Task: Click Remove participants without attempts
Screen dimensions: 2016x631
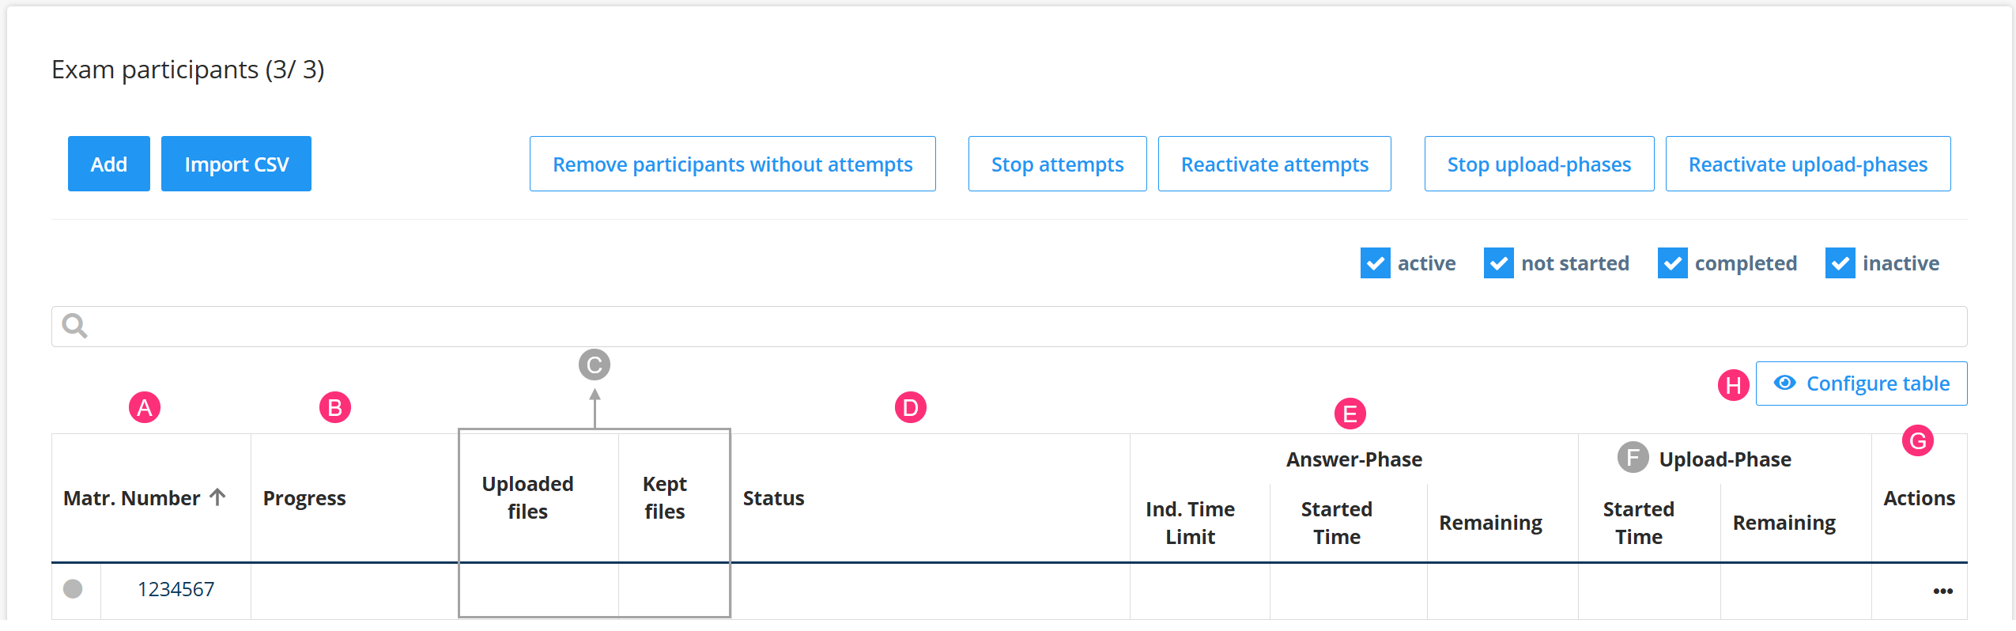Action: [732, 164]
